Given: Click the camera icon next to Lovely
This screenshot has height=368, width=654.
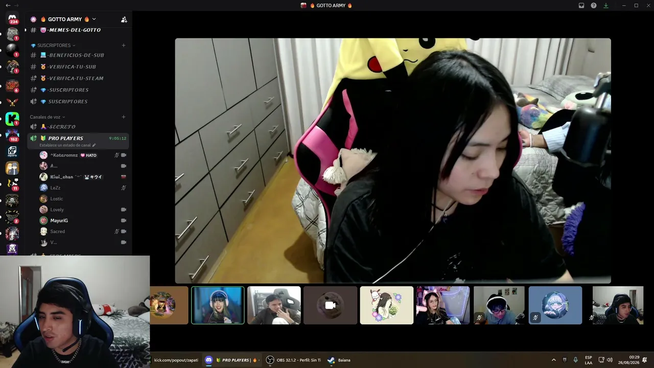Looking at the screenshot, I should pyautogui.click(x=124, y=210).
